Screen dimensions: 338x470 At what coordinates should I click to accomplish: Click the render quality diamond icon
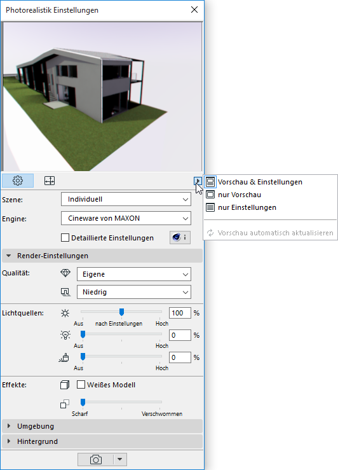pyautogui.click(x=65, y=273)
